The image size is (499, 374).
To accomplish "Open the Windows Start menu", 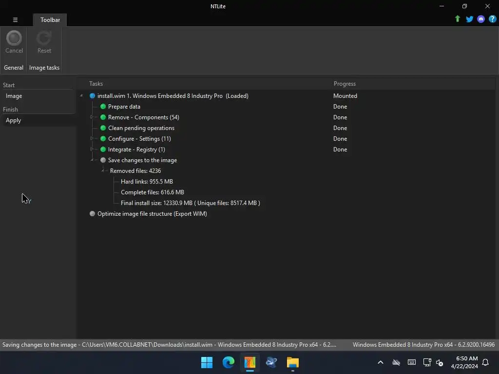I will [207, 362].
